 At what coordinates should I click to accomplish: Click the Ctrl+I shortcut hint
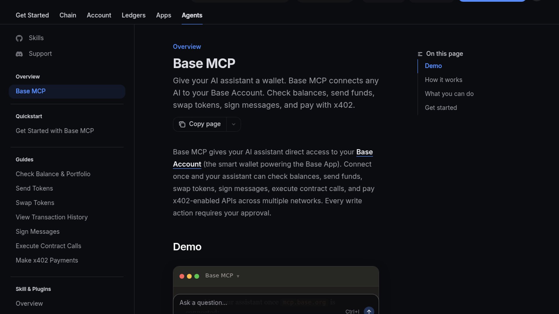(352, 311)
